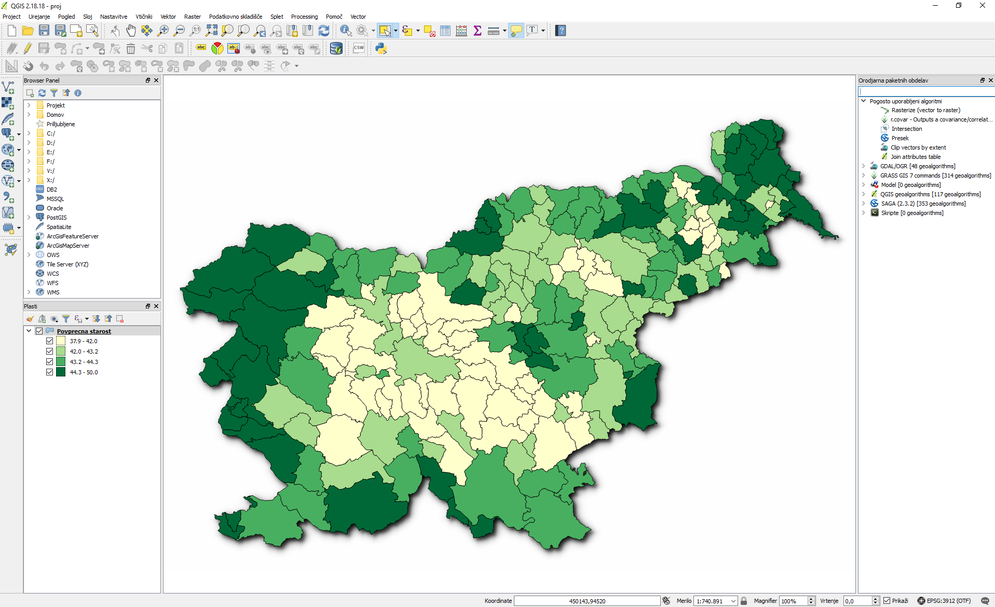Click the Refresh map canvas icon
The height and width of the screenshot is (607, 995).
point(324,31)
